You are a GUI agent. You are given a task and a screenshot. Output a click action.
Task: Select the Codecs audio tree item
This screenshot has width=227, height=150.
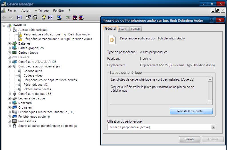point(33,71)
